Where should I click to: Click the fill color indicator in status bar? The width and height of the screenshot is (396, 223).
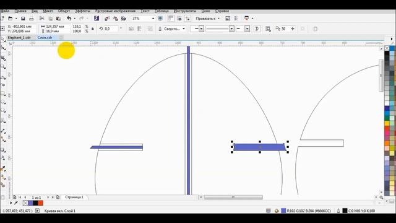(x=283, y=211)
